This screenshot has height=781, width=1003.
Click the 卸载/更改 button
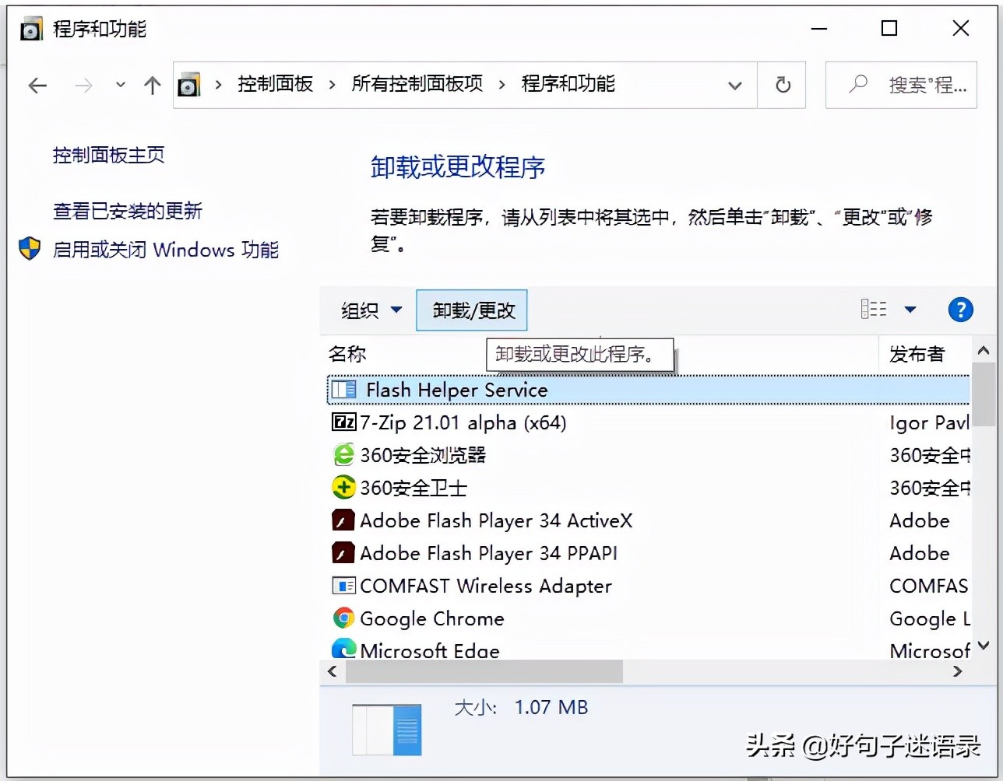tap(471, 310)
